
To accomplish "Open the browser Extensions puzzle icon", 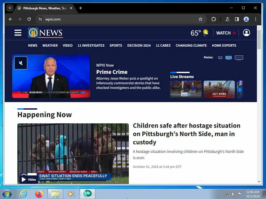I will pyautogui.click(x=214, y=19).
